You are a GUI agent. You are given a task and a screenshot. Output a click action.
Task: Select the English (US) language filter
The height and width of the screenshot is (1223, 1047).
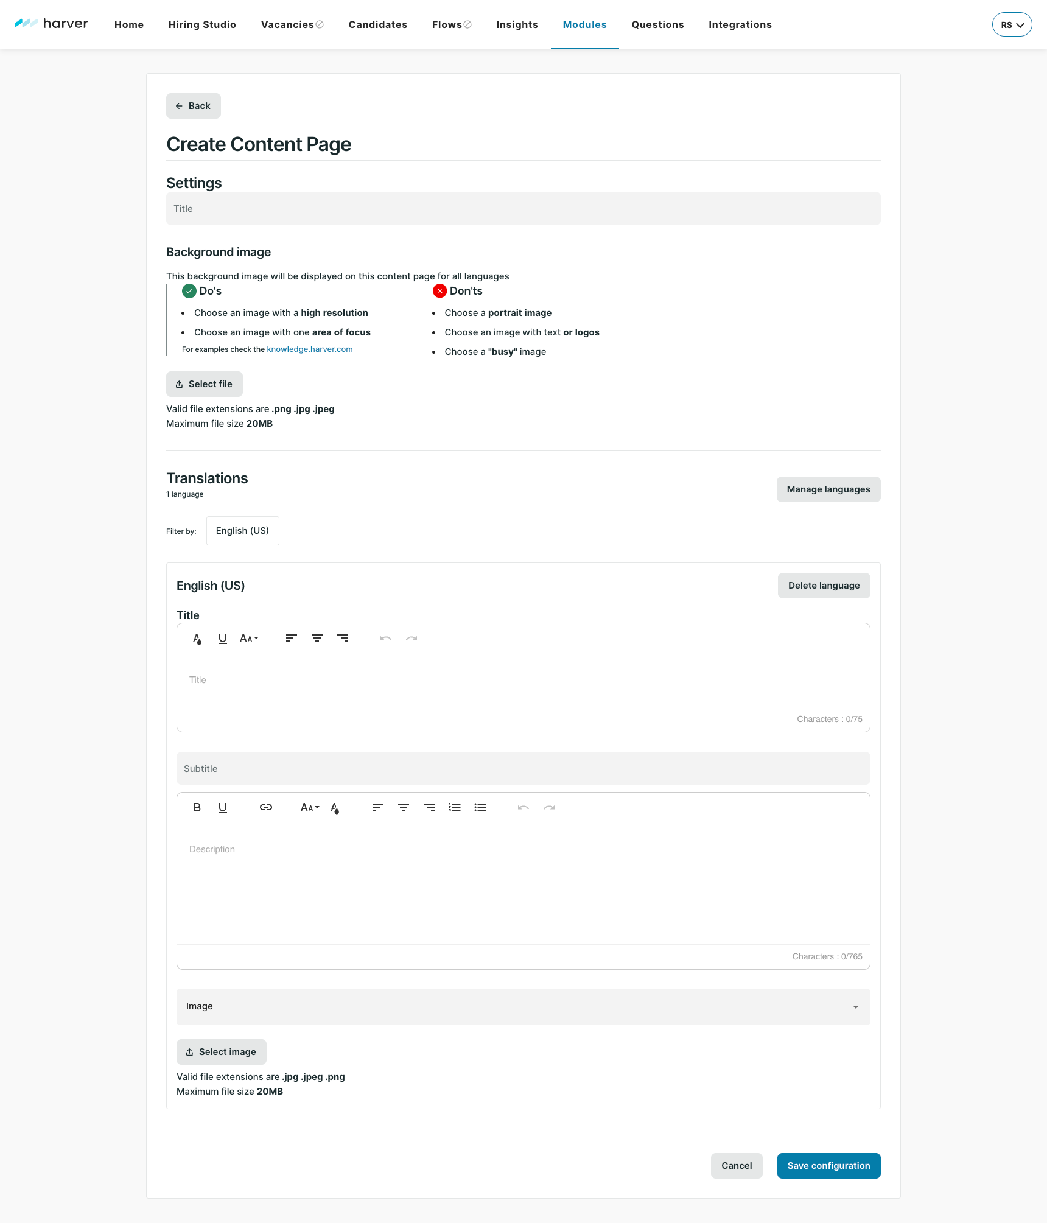242,531
